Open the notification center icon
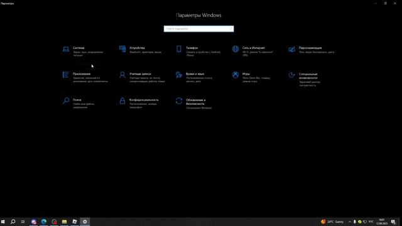Viewport: 402px width, 226px height. (x=393, y=222)
